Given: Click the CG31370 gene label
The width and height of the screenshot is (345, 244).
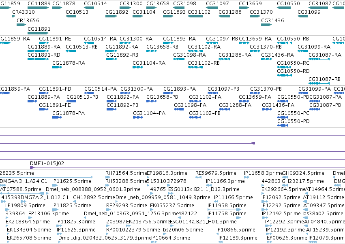Looking at the screenshot, I should coord(261,12).
